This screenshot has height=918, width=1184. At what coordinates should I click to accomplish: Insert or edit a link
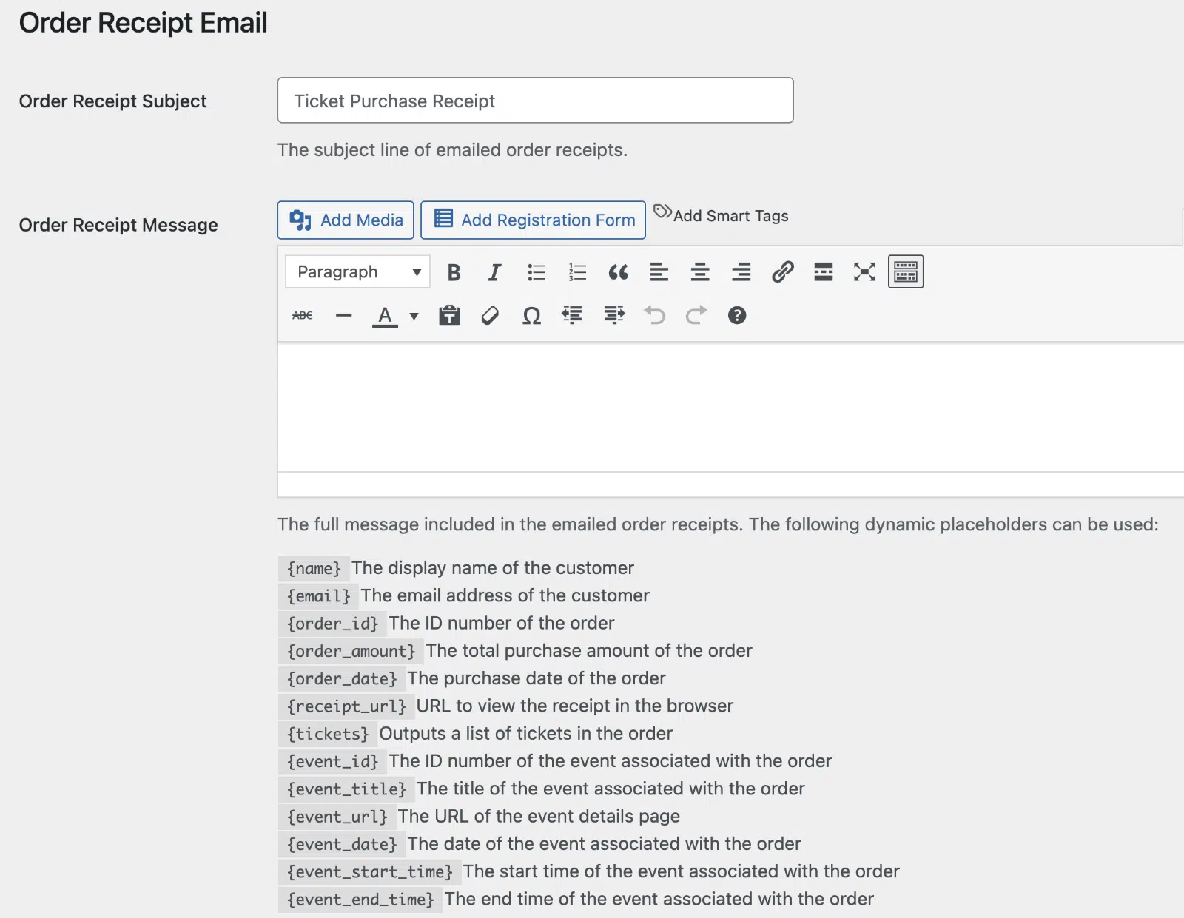(x=782, y=272)
